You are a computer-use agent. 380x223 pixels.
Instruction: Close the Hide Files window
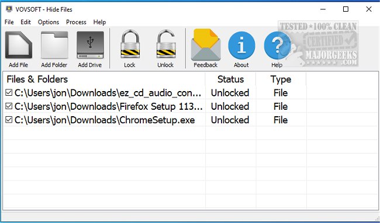click(369, 9)
